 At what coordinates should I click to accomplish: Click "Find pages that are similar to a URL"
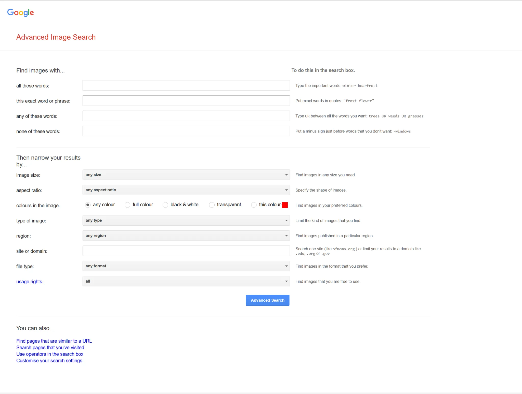54,341
